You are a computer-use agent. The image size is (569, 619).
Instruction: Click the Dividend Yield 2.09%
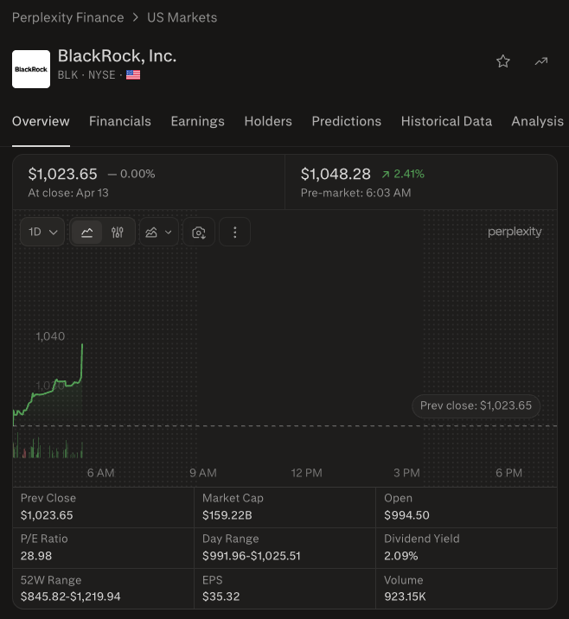click(x=401, y=556)
